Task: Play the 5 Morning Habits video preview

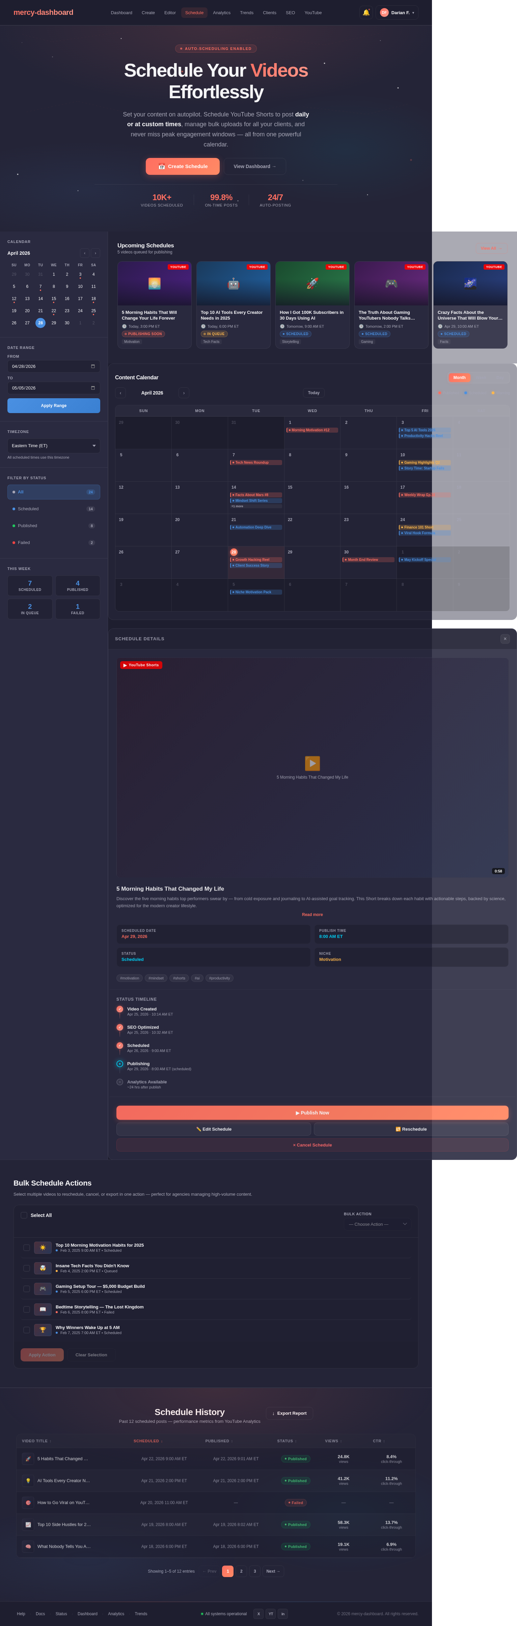Action: point(312,763)
